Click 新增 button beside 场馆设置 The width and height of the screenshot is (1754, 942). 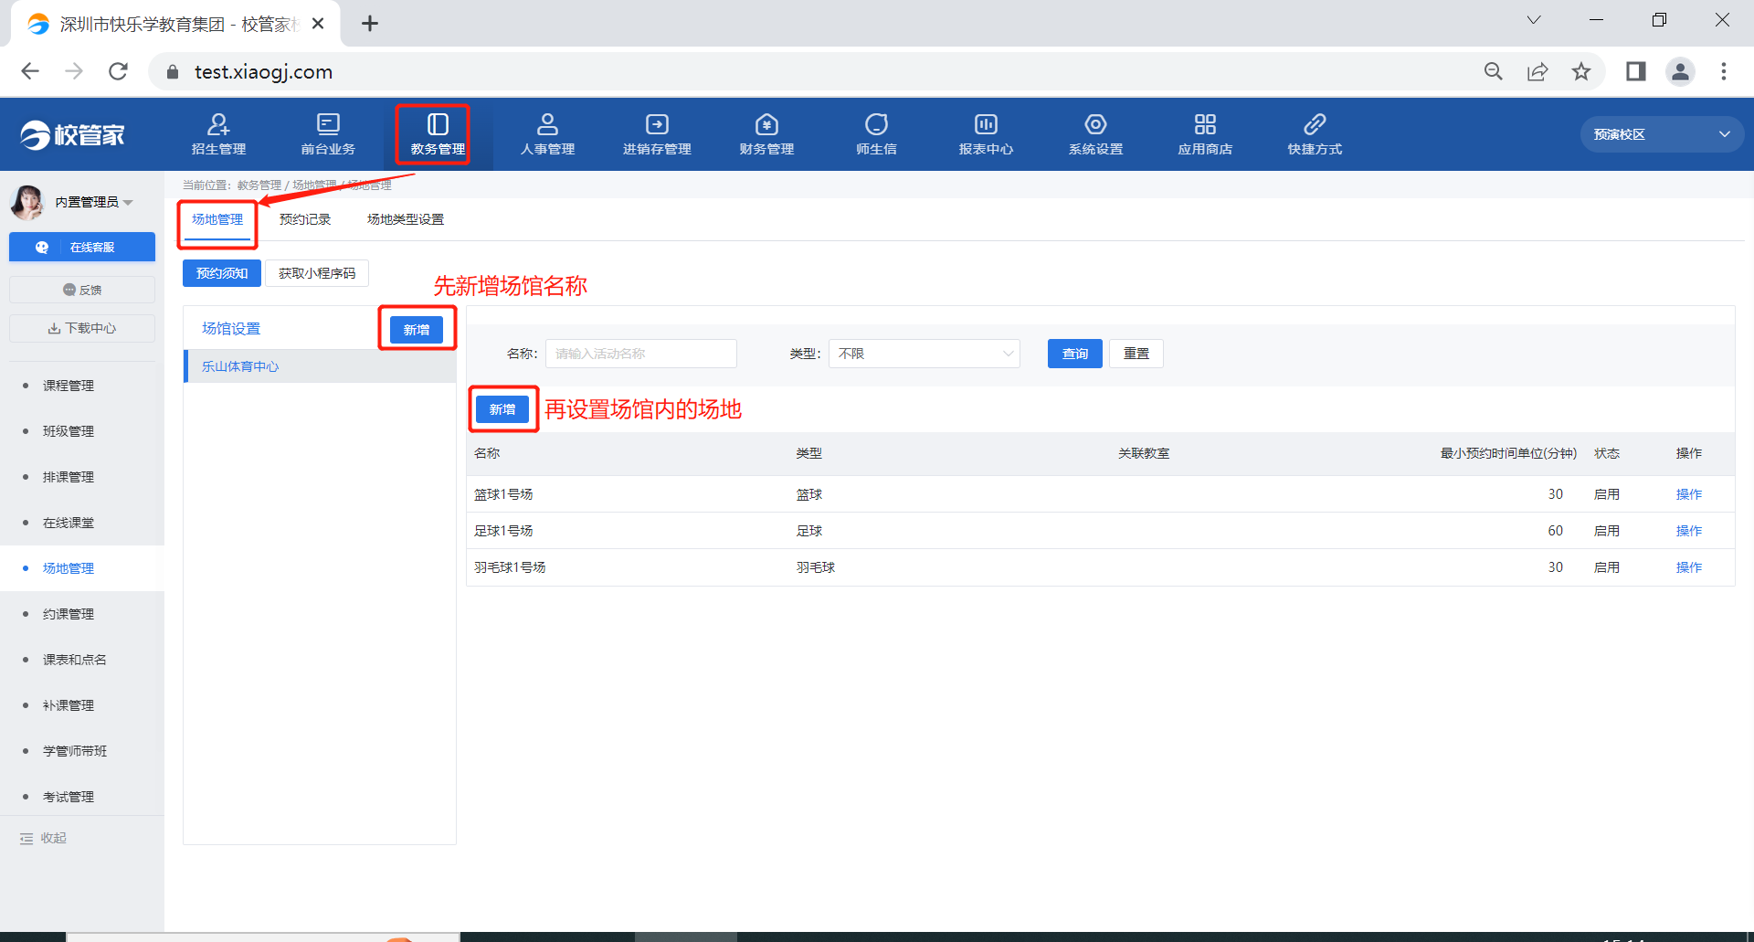(417, 330)
